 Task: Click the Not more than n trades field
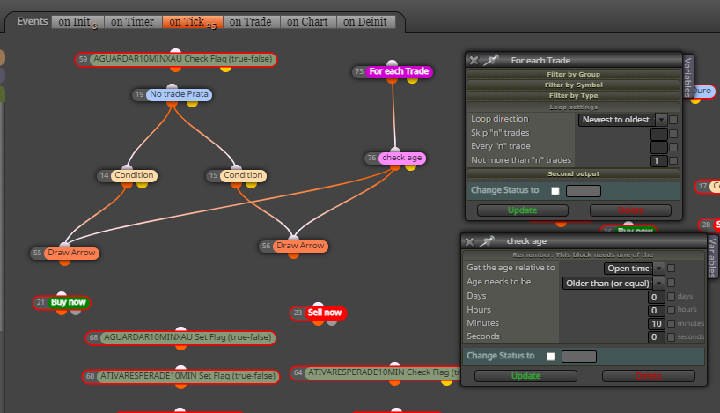click(x=659, y=161)
